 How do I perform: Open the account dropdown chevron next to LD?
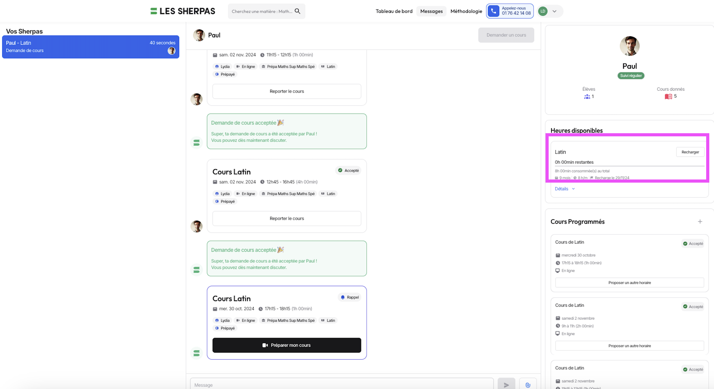pyautogui.click(x=554, y=11)
